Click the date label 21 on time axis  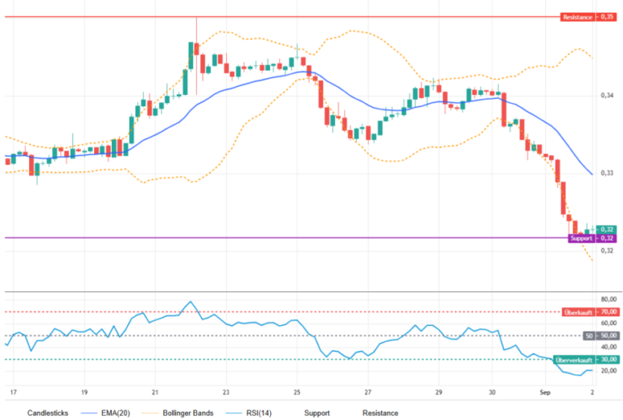(x=155, y=392)
